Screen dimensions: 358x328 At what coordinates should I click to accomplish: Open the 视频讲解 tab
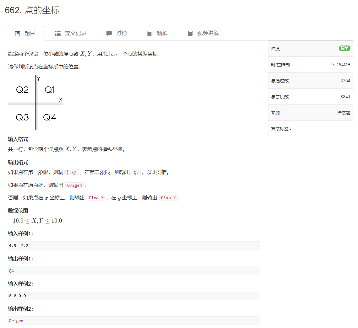(203, 33)
